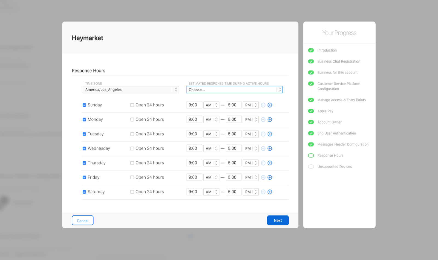Open the Time Zone dropdown

131,90
